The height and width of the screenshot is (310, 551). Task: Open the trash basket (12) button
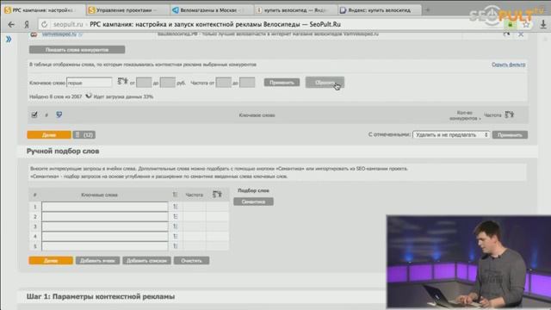point(84,135)
